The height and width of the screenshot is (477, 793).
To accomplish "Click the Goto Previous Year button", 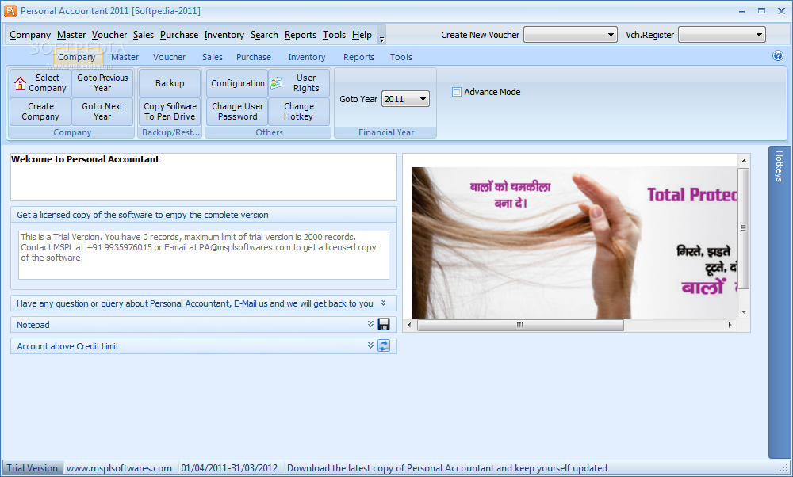I will 102,83.
